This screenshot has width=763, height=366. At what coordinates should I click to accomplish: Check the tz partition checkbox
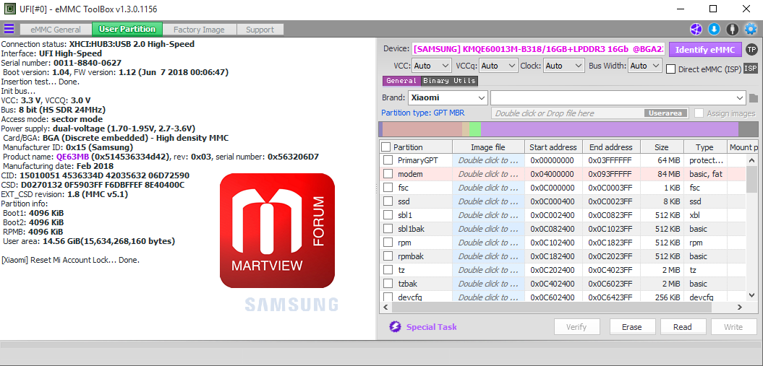click(x=388, y=269)
